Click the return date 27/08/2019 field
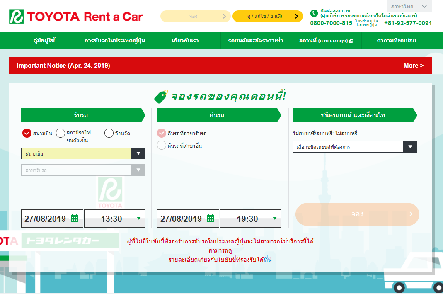Viewport: 443px width, 294px height. click(182, 219)
